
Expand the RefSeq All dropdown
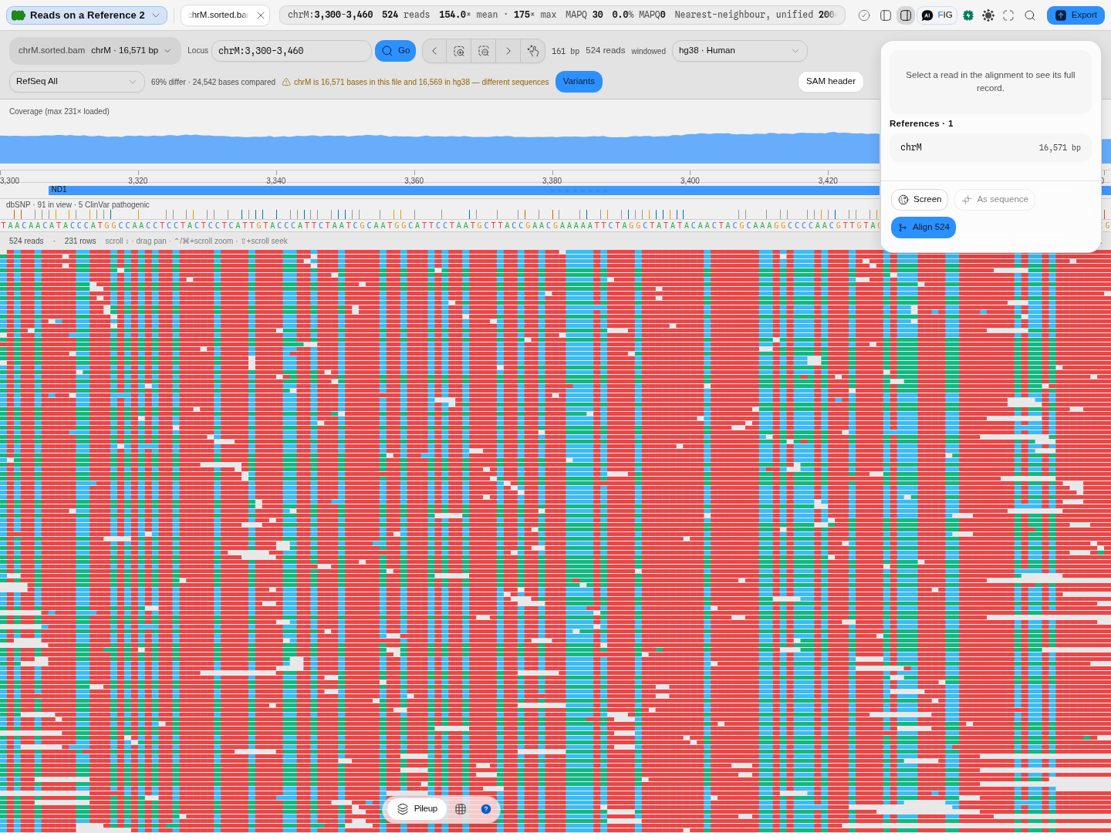click(76, 82)
